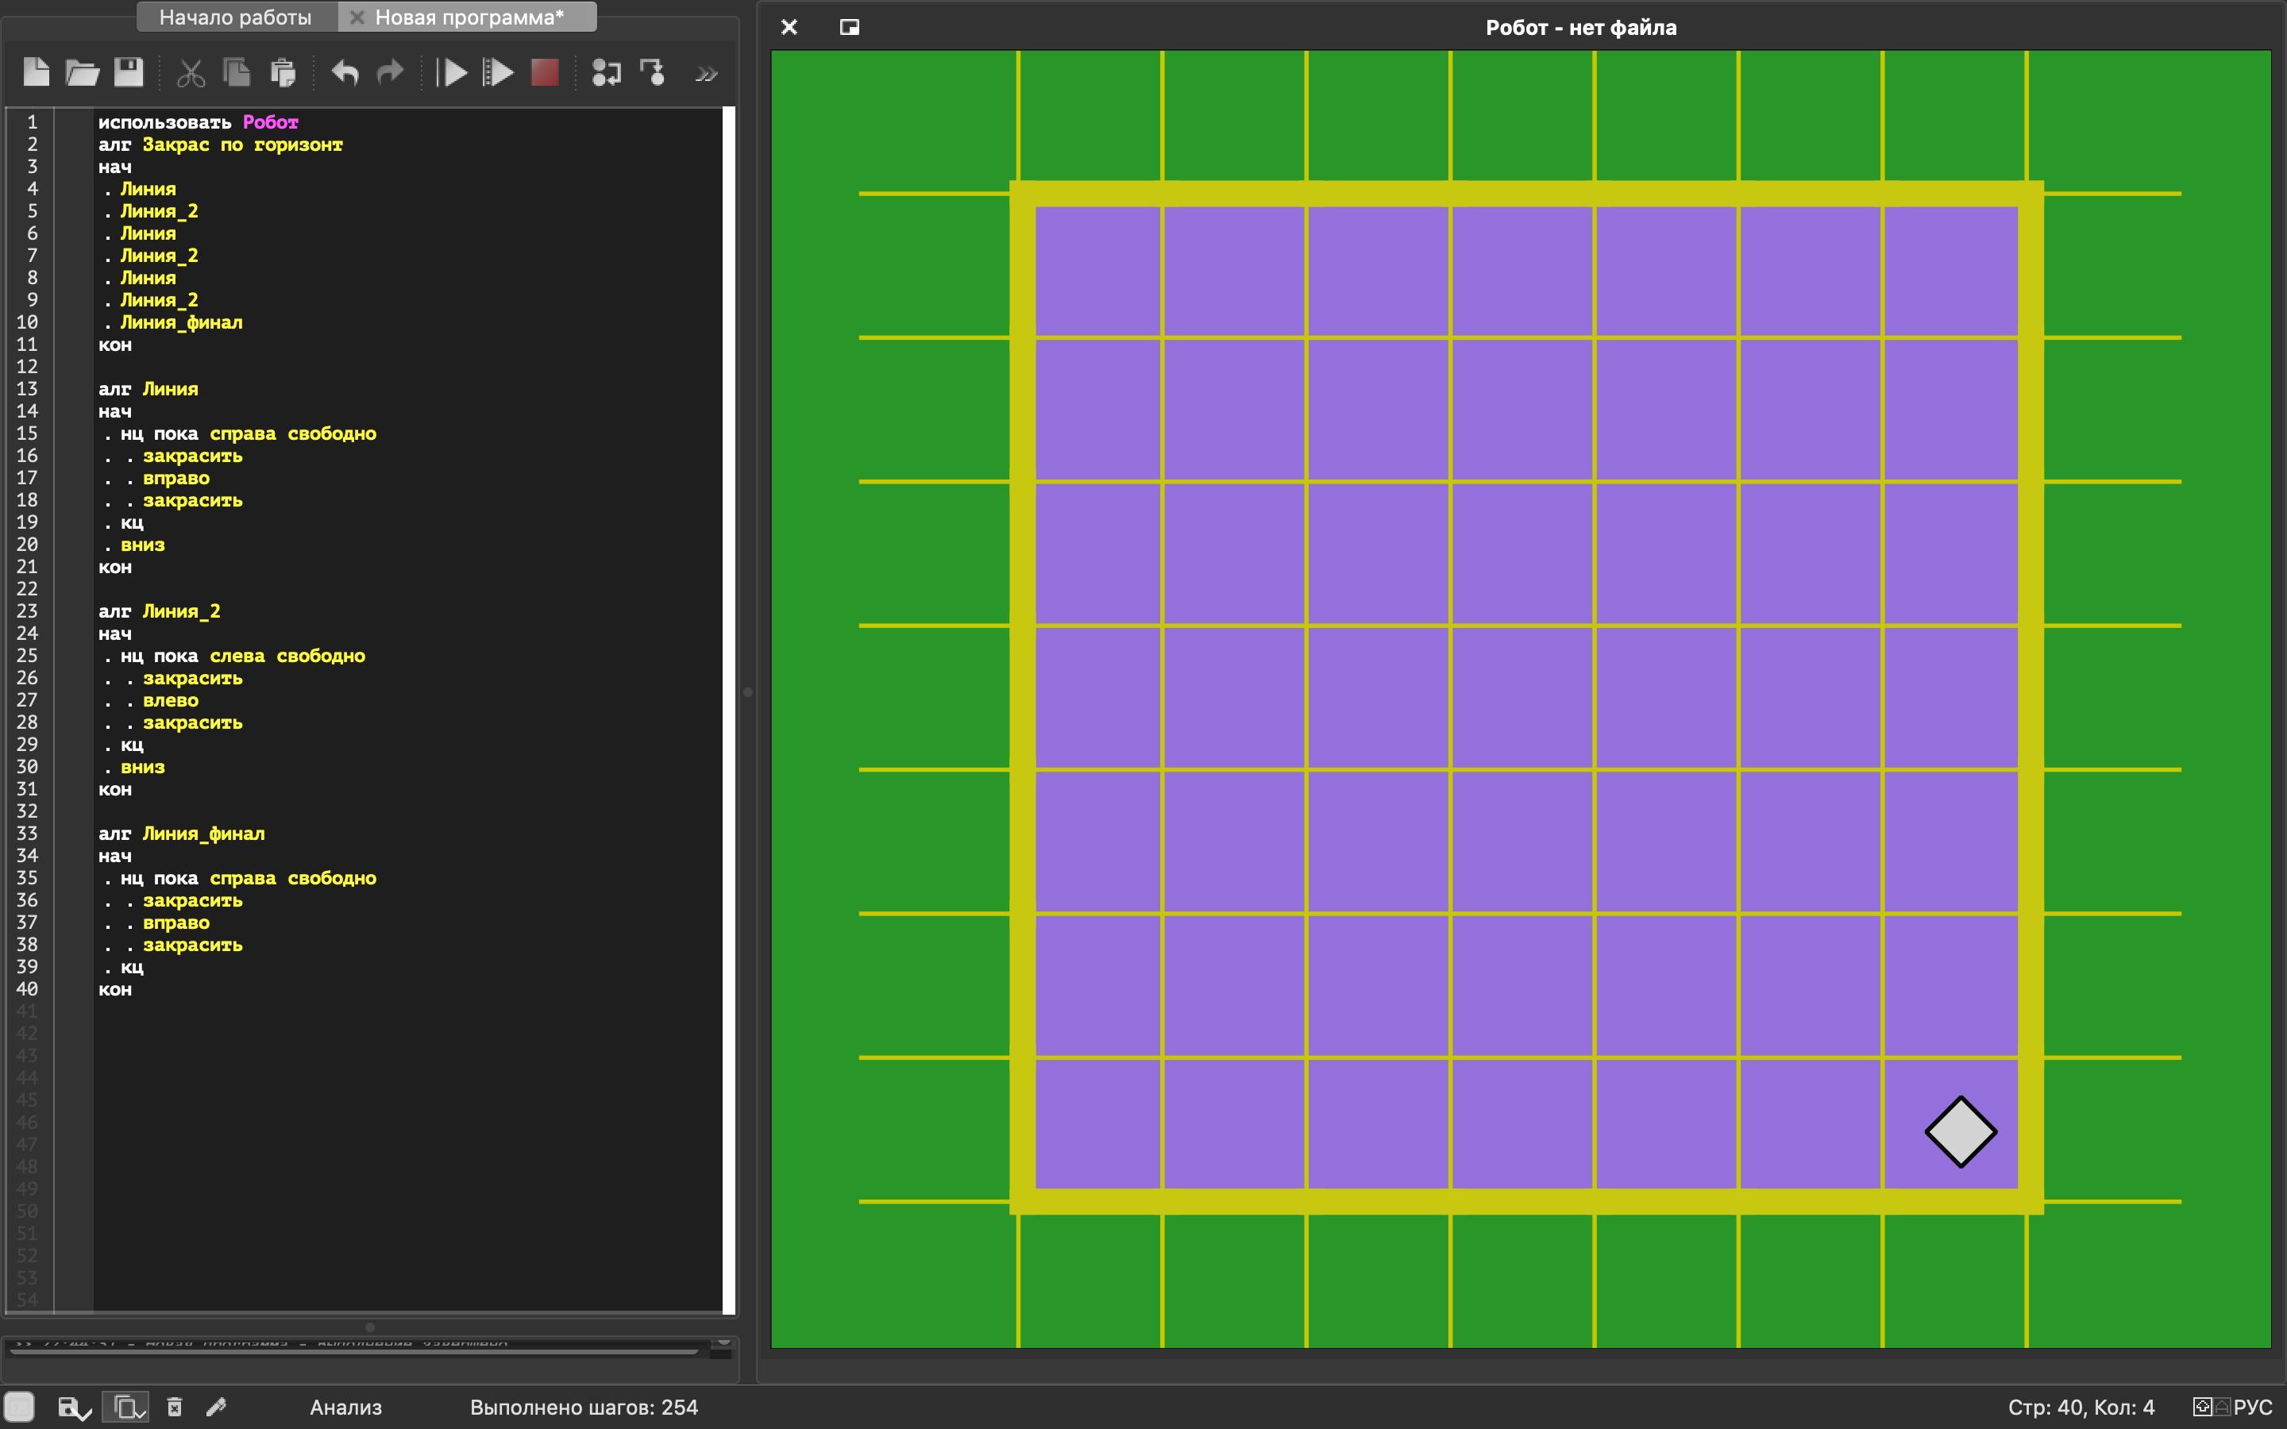The width and height of the screenshot is (2287, 1429).
Task: Click the step out arrow icon
Action: tap(653, 73)
